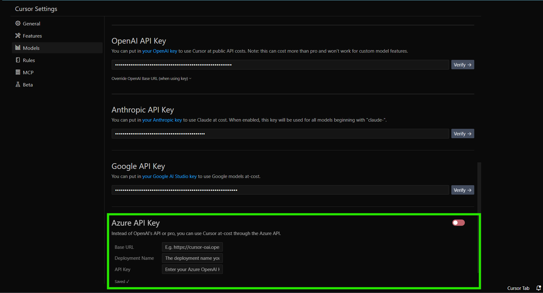The image size is (543, 293).
Task: Verify the Anthropic API key
Action: [x=463, y=134]
